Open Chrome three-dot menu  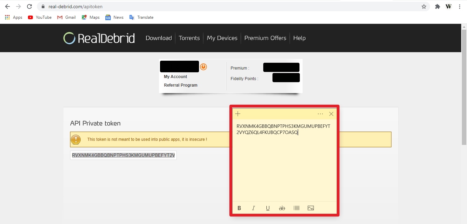(x=460, y=6)
